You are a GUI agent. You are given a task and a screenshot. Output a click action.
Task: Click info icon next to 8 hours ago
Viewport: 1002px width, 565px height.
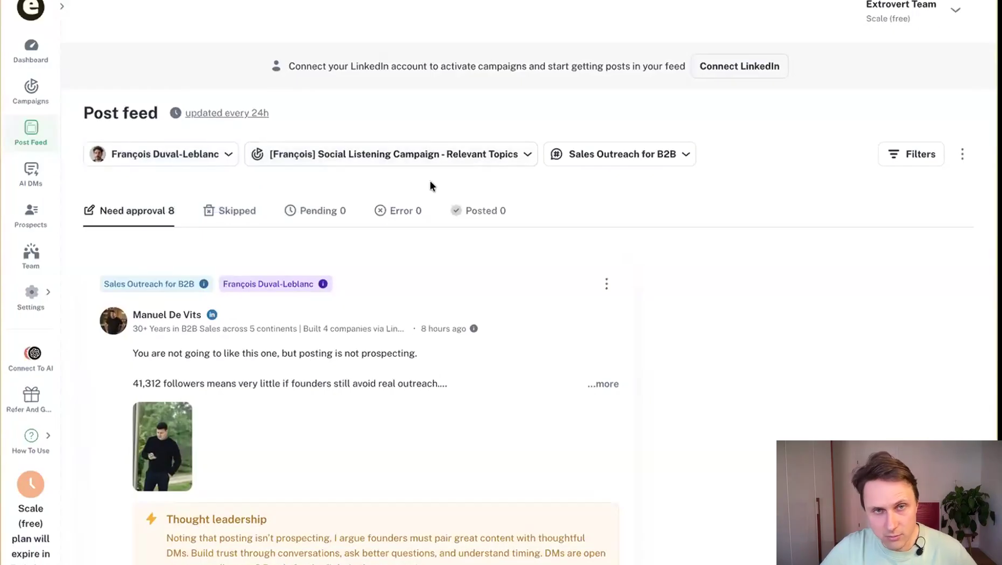pos(474,329)
